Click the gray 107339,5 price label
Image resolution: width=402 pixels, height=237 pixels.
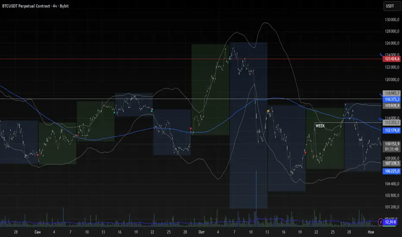point(392,163)
